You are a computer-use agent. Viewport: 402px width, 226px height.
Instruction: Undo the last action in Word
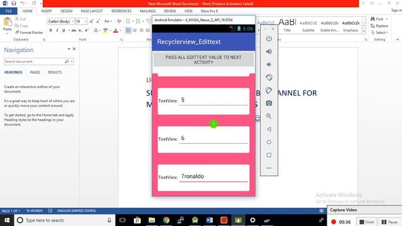tap(23, 3)
